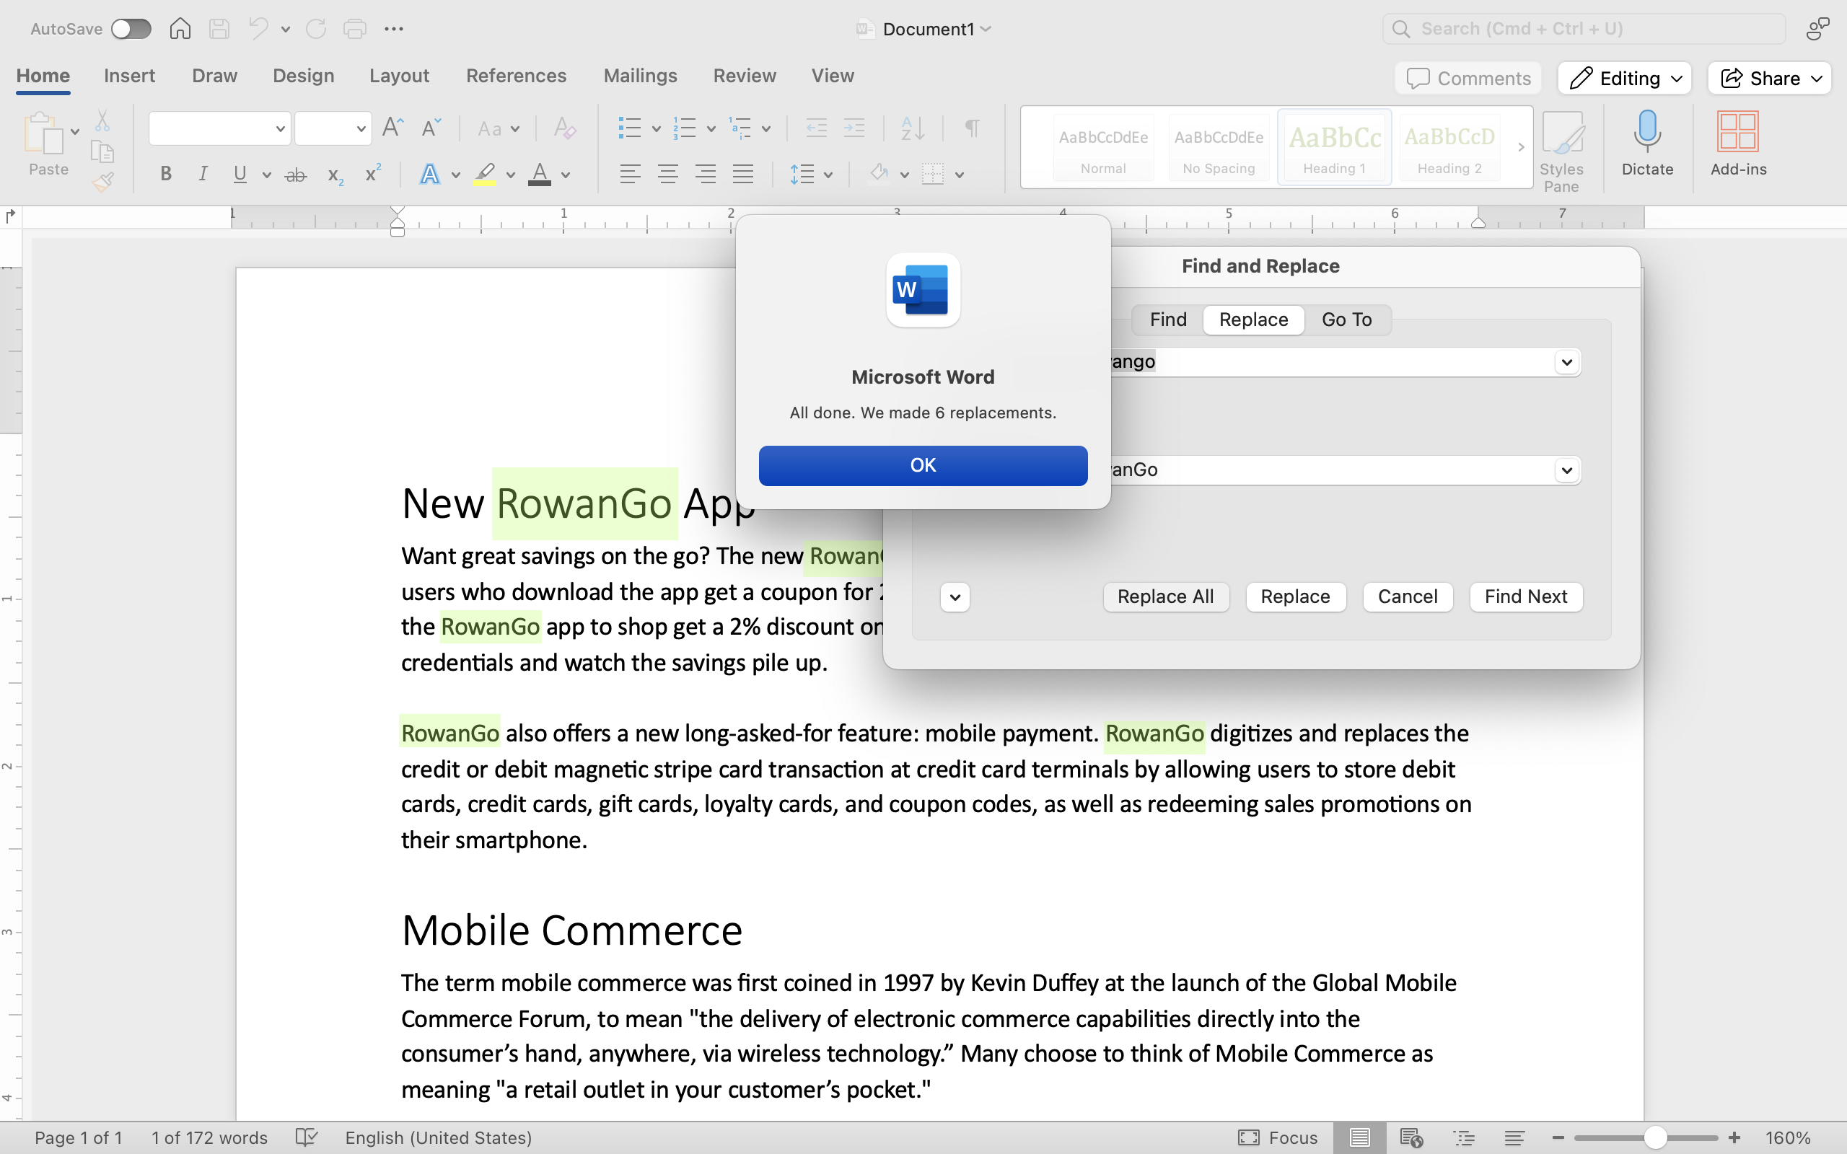Click OK in the Microsoft Word alert

click(923, 466)
